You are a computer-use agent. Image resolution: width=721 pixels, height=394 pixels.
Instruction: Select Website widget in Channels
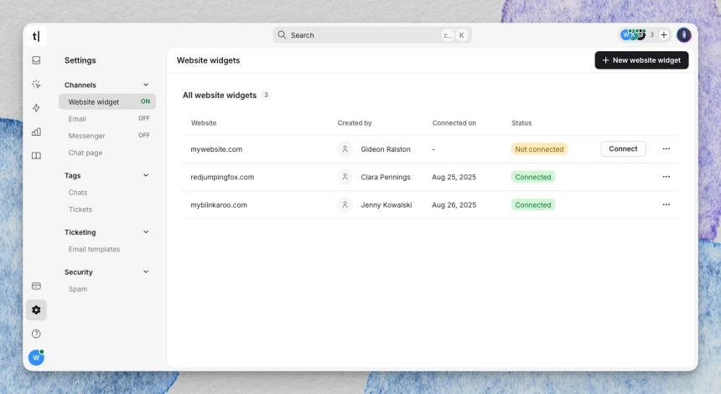coord(107,101)
